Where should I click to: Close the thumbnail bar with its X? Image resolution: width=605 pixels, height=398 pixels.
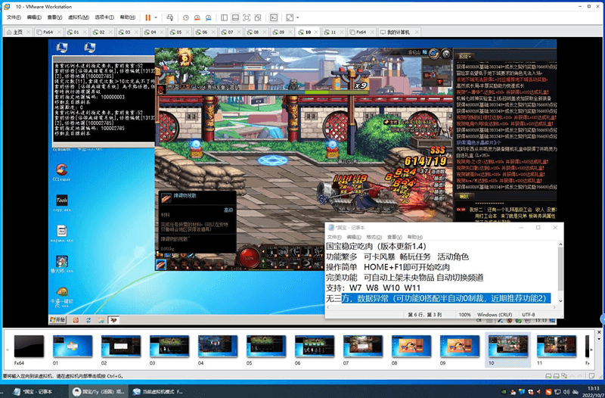click(x=599, y=332)
